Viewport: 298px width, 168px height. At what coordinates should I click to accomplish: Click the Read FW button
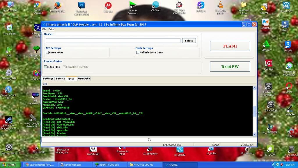click(x=230, y=67)
